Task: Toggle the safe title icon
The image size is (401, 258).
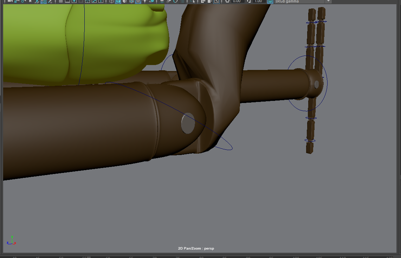Action: click(101, 1)
